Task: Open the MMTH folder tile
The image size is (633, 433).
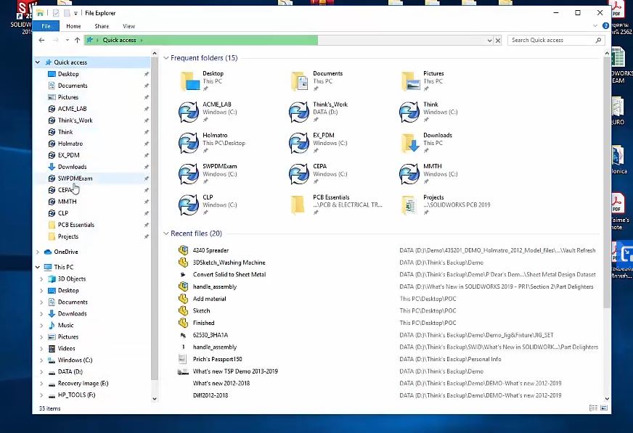Action: pos(429,174)
